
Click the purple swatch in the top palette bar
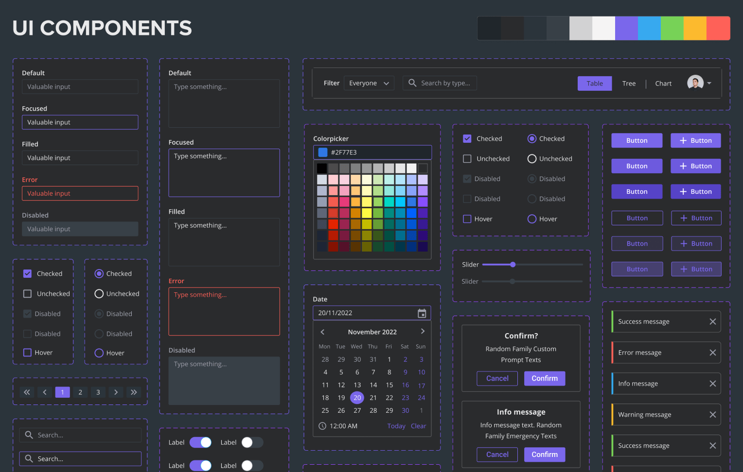(x=626, y=28)
